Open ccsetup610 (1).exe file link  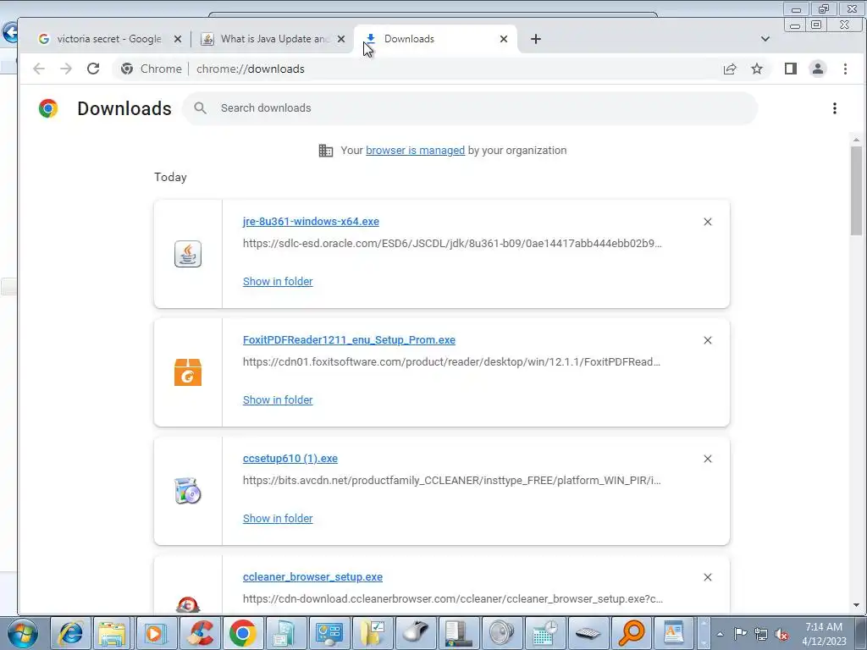click(x=290, y=458)
